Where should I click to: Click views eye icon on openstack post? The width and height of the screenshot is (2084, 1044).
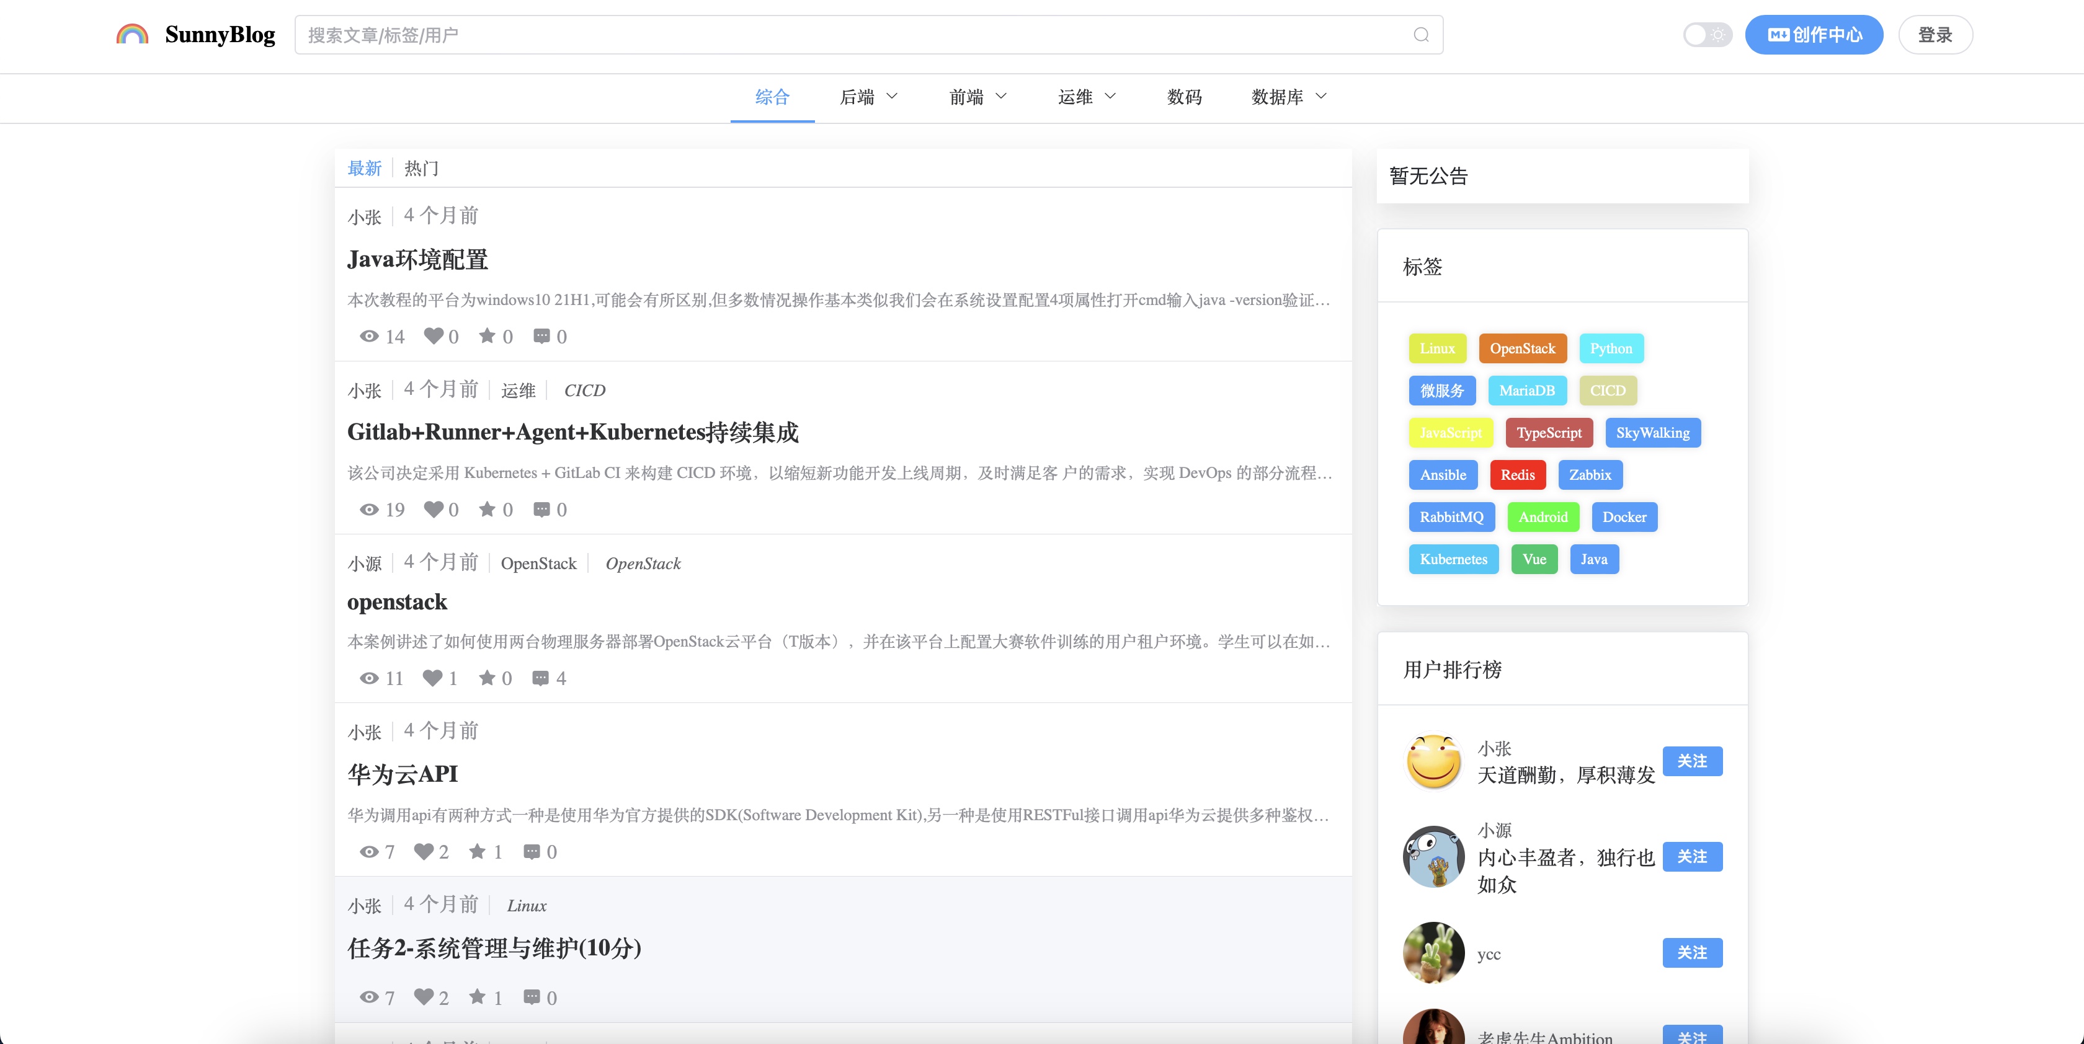click(x=369, y=678)
